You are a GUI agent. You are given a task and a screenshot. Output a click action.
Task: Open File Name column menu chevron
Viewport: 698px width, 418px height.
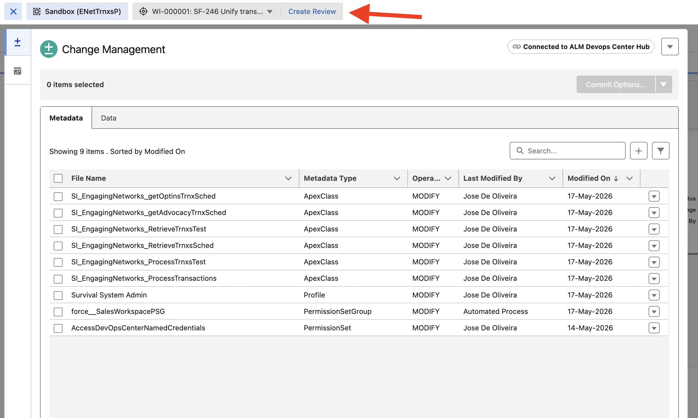[288, 178]
